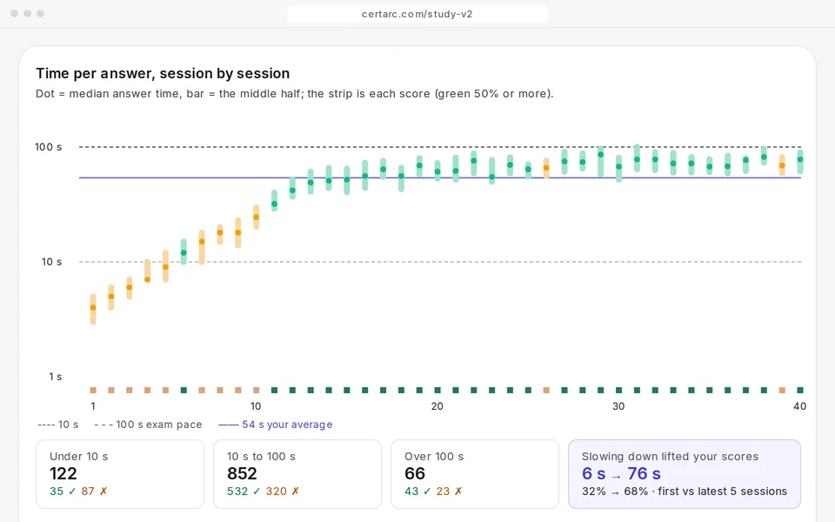Open the 'Under 10 s' stat card

(120, 474)
